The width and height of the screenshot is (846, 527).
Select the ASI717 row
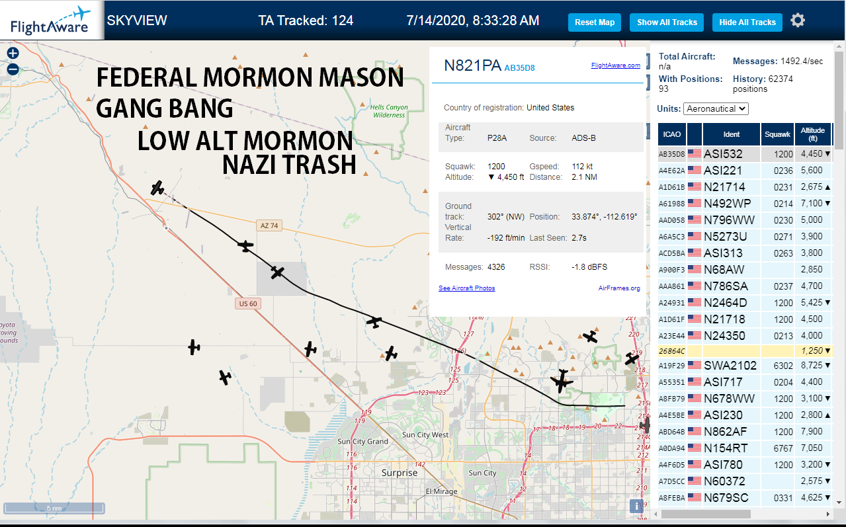click(745, 382)
